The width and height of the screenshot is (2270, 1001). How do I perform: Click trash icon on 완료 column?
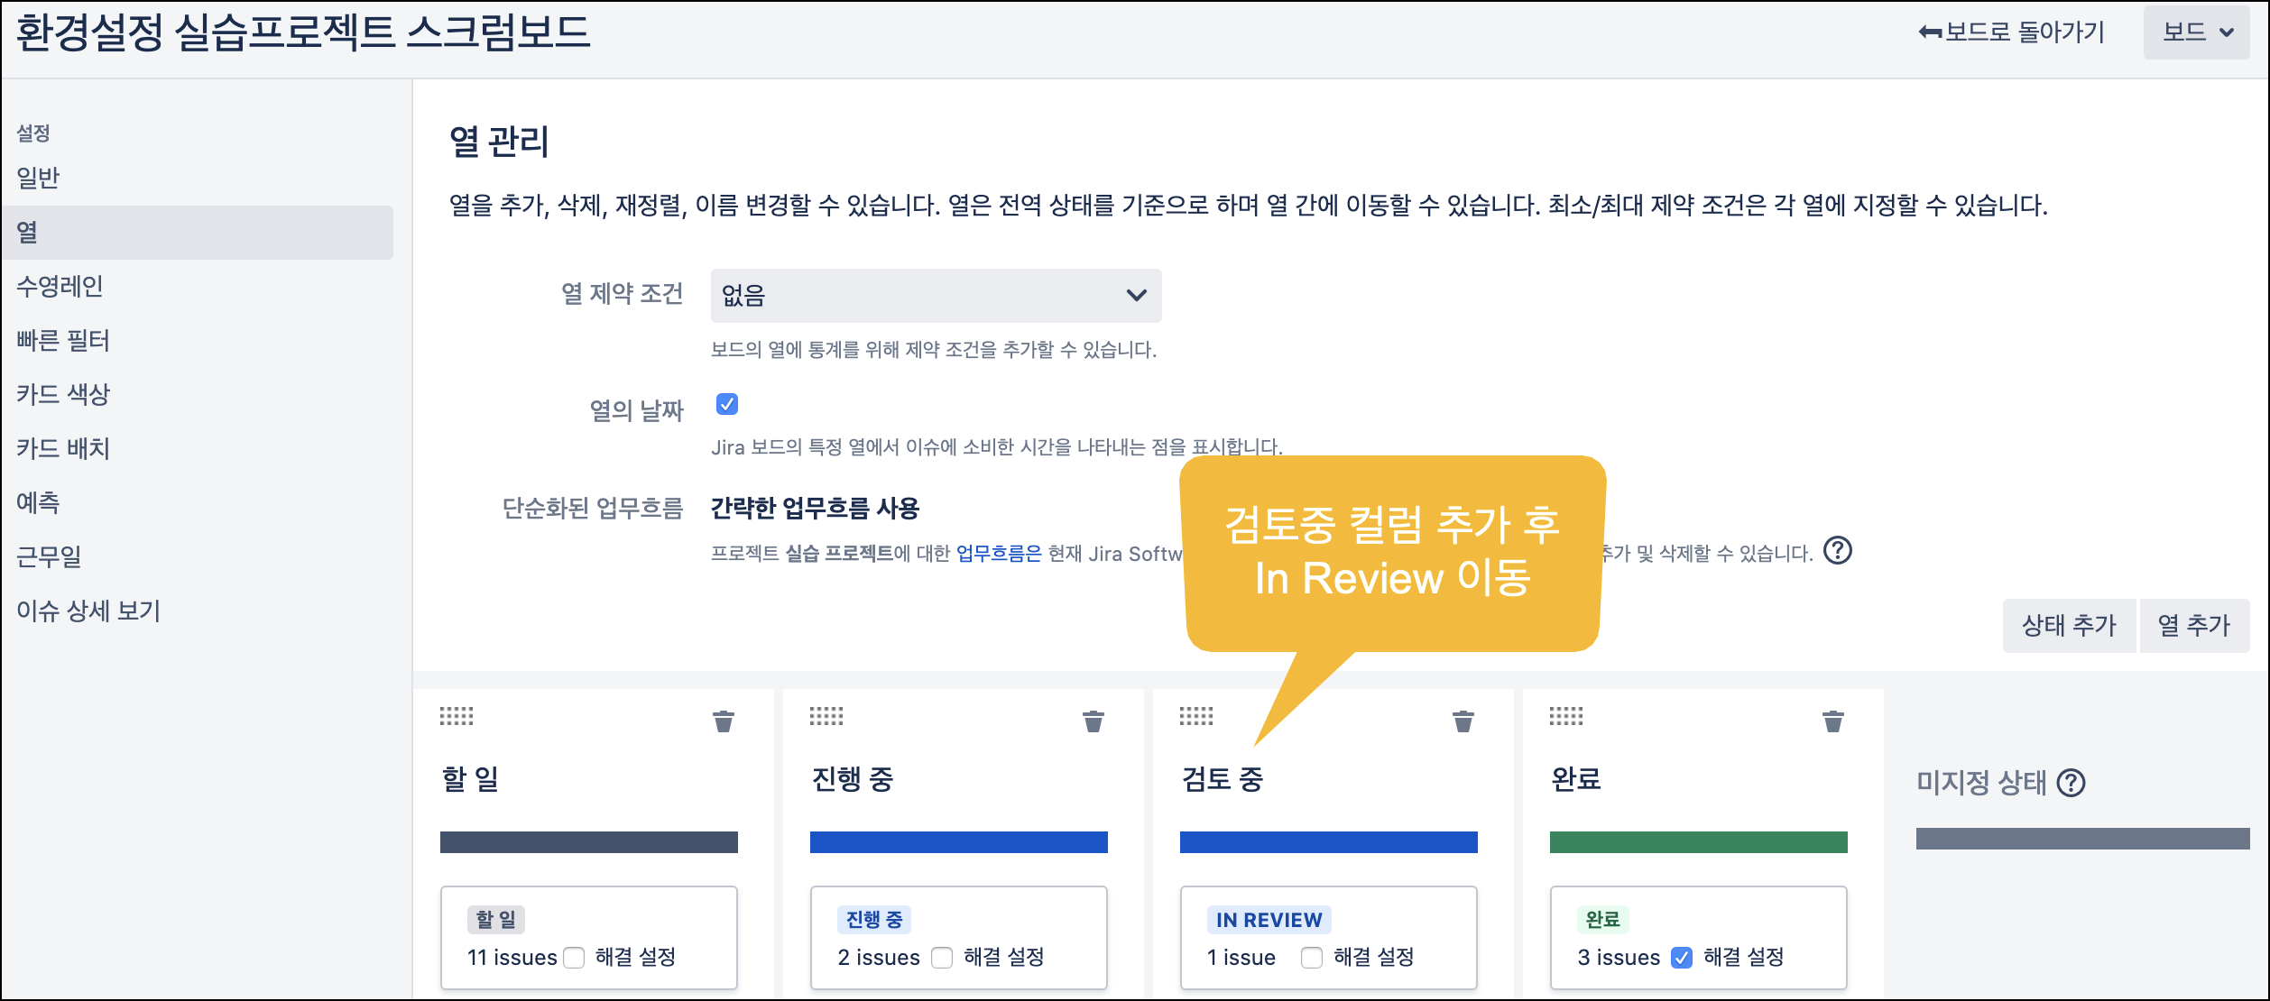coord(1833,721)
